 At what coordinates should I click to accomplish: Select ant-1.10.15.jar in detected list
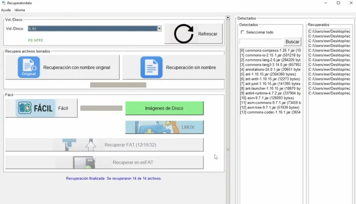(270, 74)
